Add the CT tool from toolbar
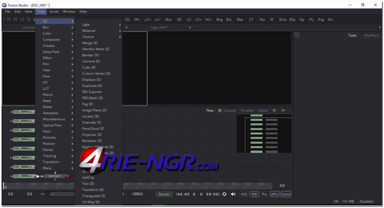Image resolution: width=384 pixels, height=208 pixels. tap(251, 20)
